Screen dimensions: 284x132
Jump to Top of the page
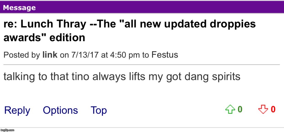click(98, 110)
